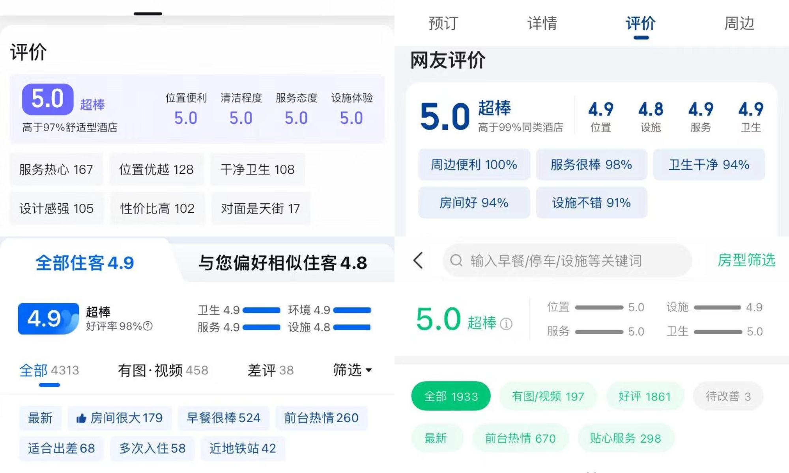Click the 卫生 4.9 rating bar

[261, 310]
